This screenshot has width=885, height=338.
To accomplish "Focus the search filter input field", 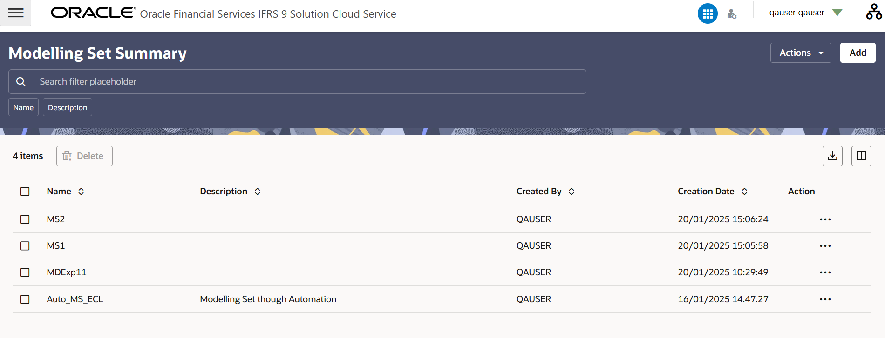I will coord(297,82).
